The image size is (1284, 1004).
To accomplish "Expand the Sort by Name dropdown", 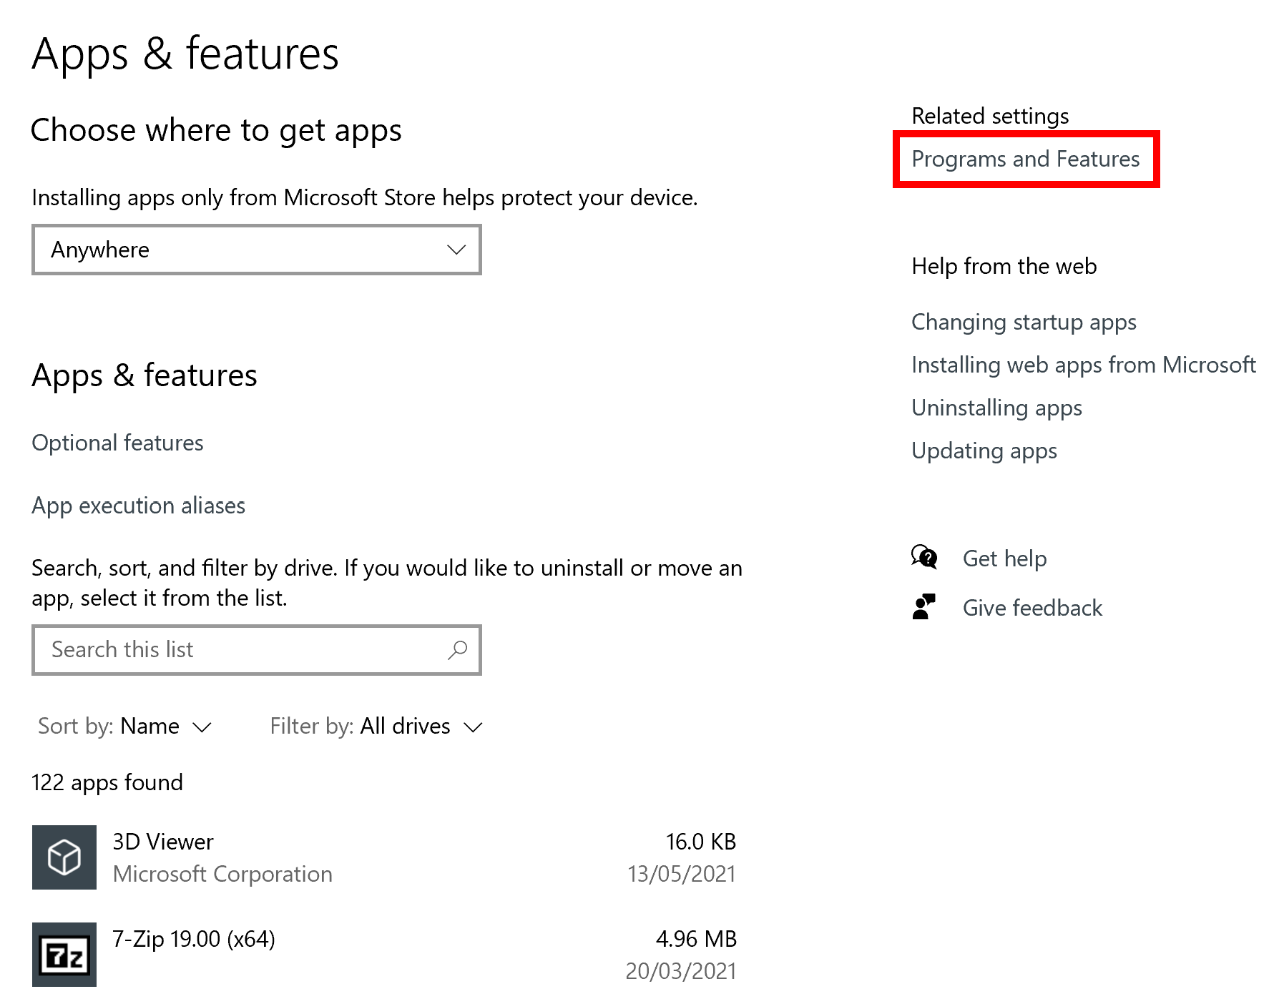I will pos(125,727).
